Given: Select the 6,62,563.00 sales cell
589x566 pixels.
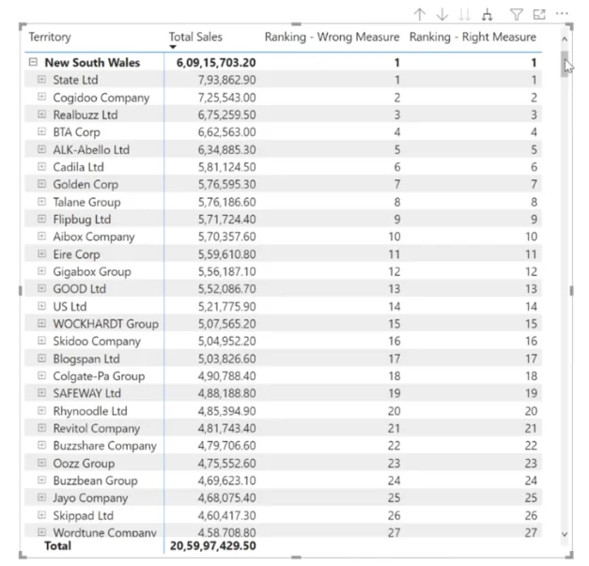Looking at the screenshot, I should coord(227,132).
